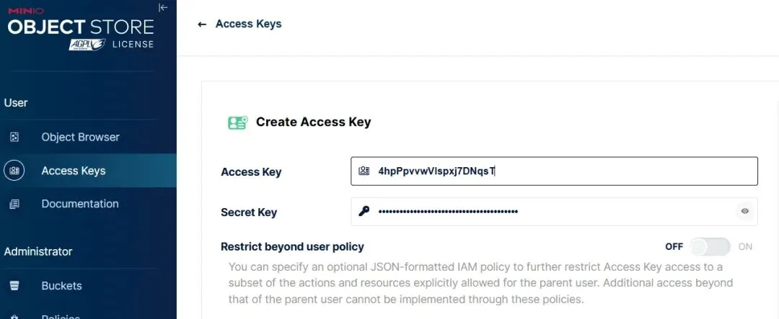Collapse the sidebar with the arrow icon
779x319 pixels.
[163, 8]
